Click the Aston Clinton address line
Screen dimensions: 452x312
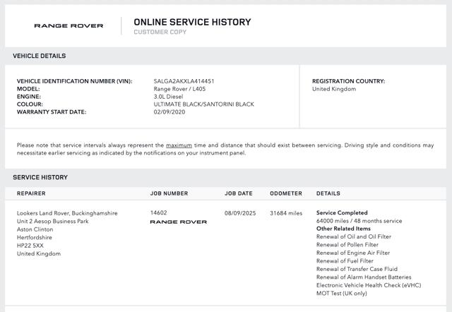tap(35, 229)
